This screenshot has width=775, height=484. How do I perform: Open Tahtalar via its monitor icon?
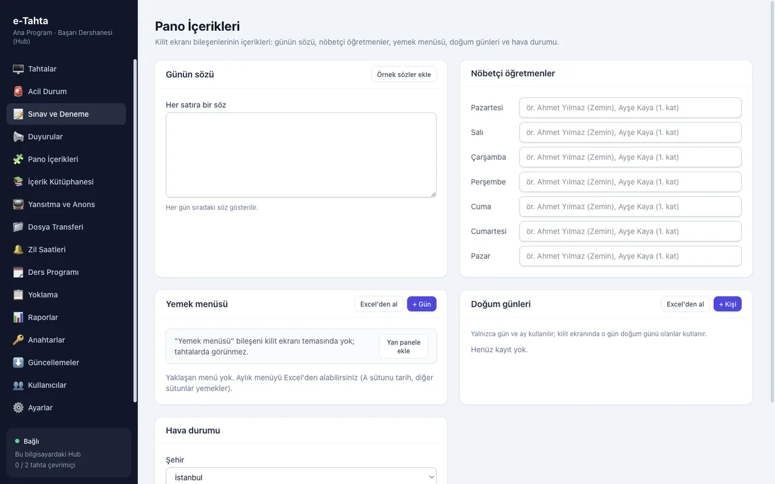[18, 69]
